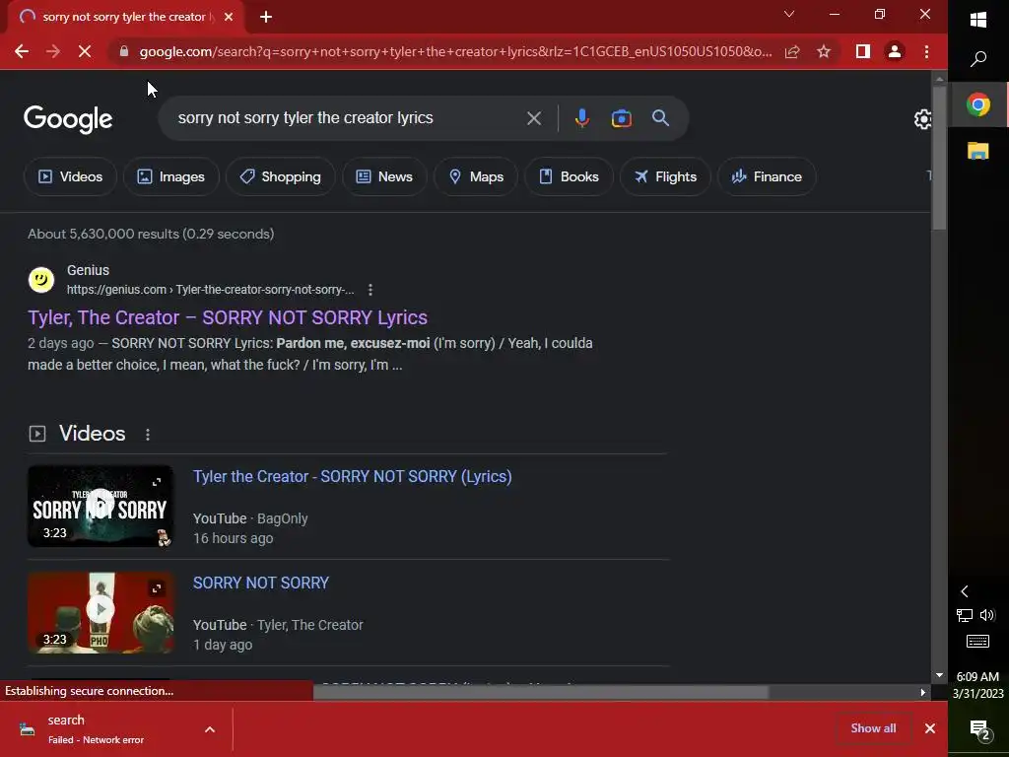This screenshot has width=1009, height=757.
Task: Go to Google logo homepage
Action: (x=68, y=119)
